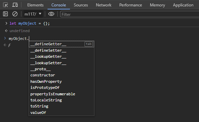Open the Sources tab
This screenshot has height=122, width=199.
(81, 5)
